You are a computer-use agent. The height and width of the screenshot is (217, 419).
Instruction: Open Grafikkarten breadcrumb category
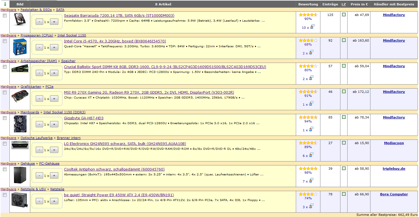[x=31, y=87]
